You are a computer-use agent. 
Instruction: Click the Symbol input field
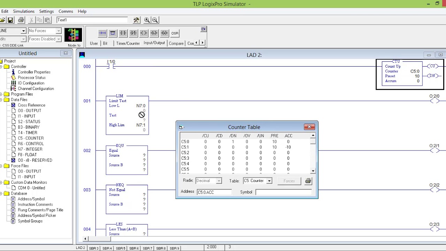tap(284, 192)
